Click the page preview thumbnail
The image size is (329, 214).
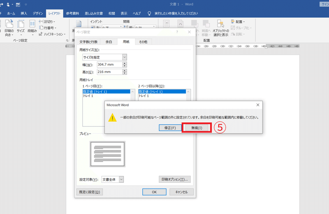click(107, 154)
